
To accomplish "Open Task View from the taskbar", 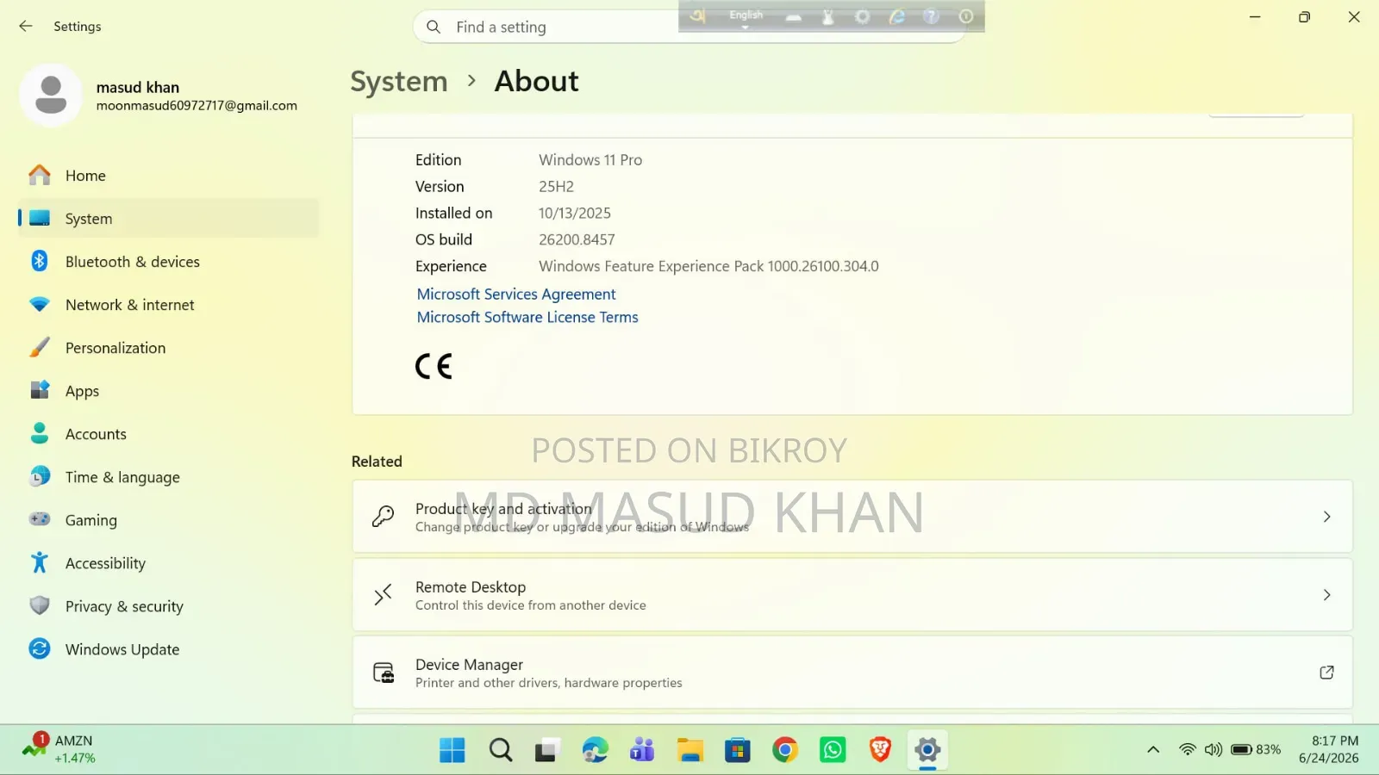I will 546,751.
